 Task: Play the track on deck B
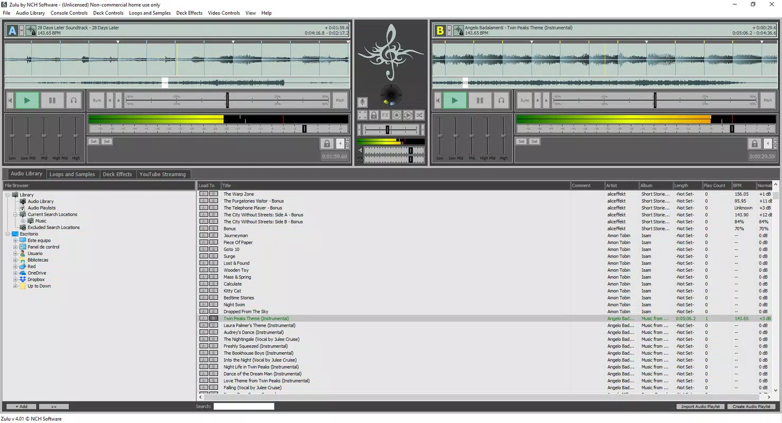454,100
